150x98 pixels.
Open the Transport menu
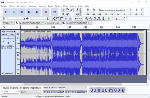[42, 6]
